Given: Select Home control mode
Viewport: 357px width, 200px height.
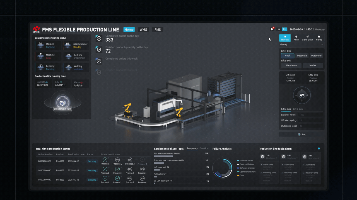Looking at the screenshot, I should pyautogui.click(x=319, y=38).
